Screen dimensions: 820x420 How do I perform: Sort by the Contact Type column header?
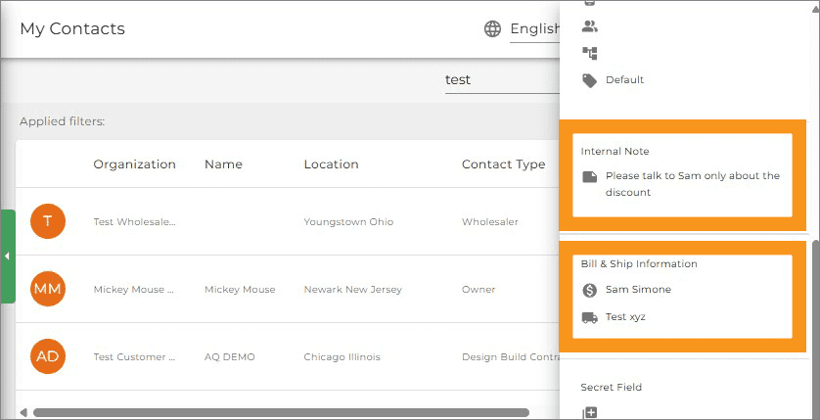click(503, 164)
